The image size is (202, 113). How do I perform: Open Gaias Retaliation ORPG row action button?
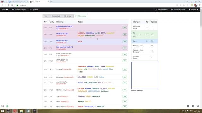click(x=125, y=54)
